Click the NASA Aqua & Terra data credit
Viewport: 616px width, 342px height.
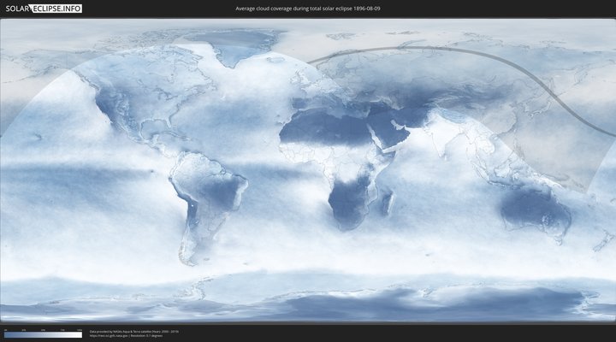[x=133, y=330]
